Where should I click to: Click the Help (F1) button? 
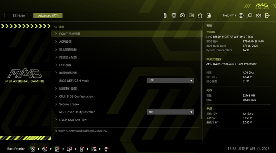pos(229,15)
